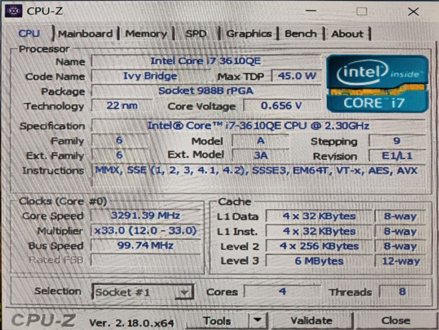Open the Tools dropdown arrow

click(x=257, y=320)
